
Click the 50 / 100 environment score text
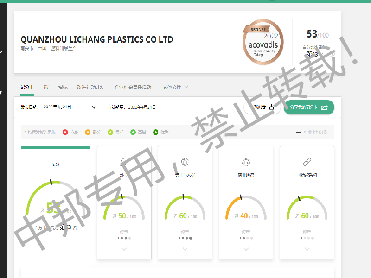pyautogui.click(x=127, y=216)
